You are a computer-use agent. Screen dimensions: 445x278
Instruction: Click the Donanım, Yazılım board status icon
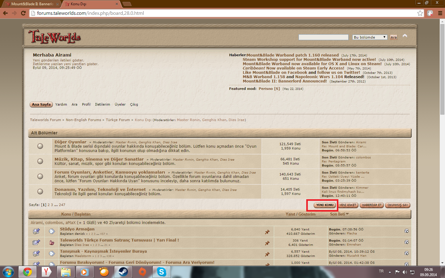tap(40, 192)
